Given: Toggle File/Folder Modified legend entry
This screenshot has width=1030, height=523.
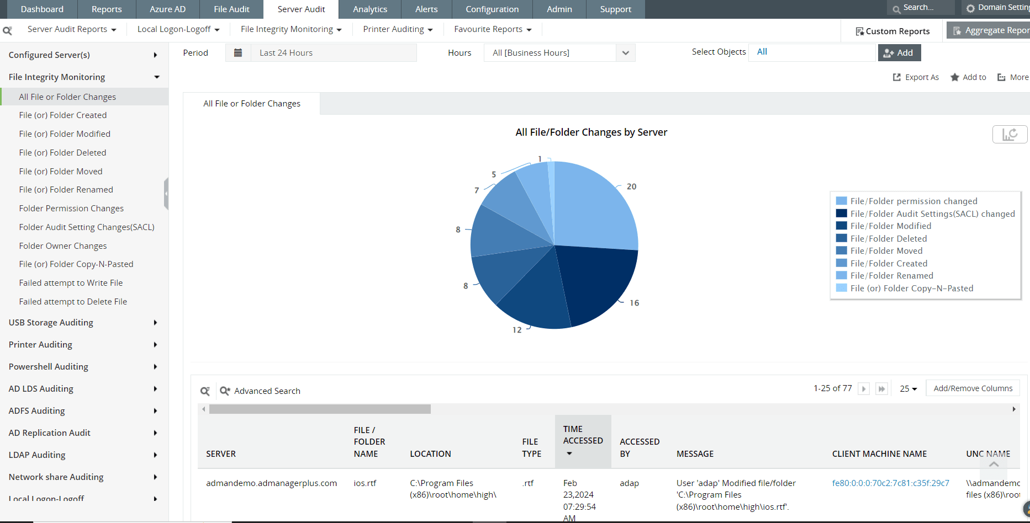Looking at the screenshot, I should [890, 226].
